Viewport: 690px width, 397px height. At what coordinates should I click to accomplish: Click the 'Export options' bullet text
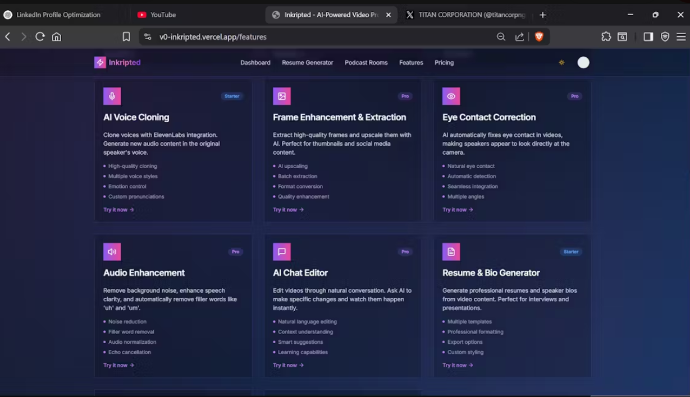(465, 342)
